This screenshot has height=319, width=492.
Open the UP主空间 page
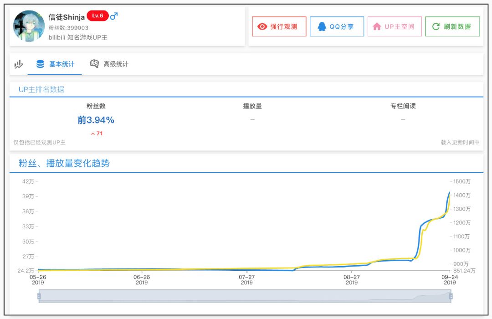[x=395, y=26]
